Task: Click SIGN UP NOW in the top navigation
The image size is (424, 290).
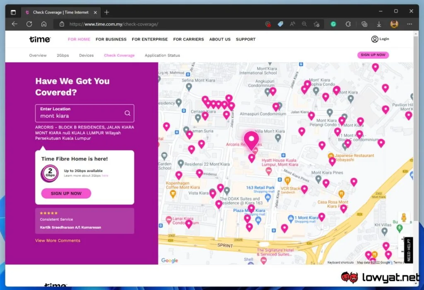Action: [x=373, y=55]
